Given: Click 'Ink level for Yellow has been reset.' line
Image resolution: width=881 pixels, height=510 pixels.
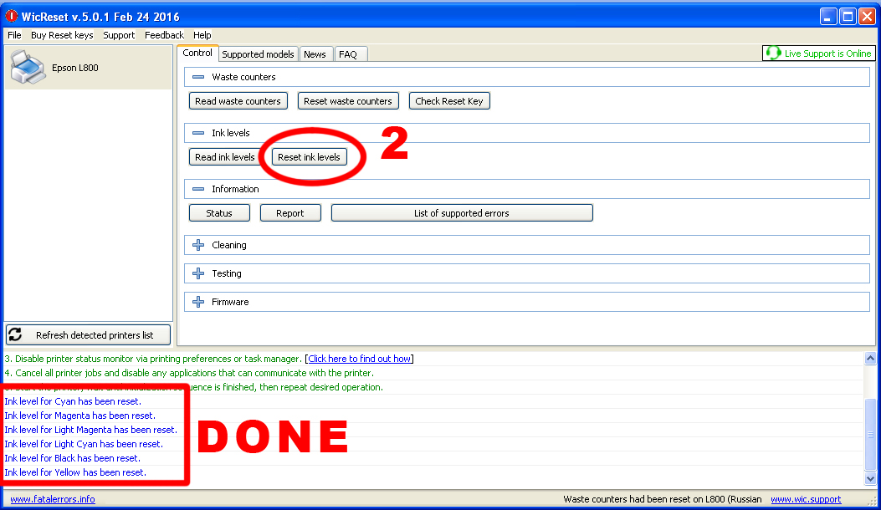Looking at the screenshot, I should pos(75,472).
